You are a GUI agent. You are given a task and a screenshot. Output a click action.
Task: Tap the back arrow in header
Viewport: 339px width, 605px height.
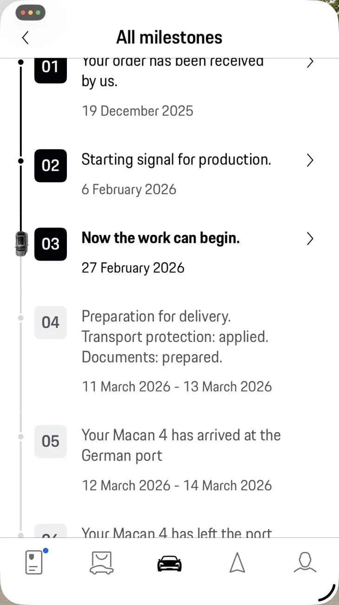pyautogui.click(x=26, y=38)
